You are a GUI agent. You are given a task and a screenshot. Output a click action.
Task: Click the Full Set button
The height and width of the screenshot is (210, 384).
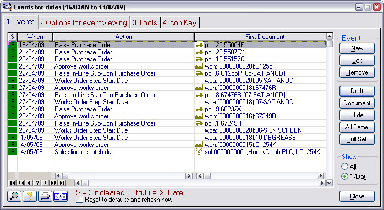357,139
